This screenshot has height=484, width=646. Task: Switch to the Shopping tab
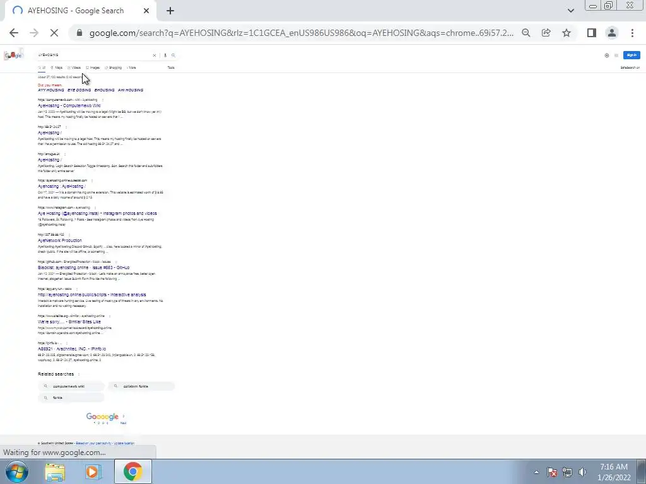114,67
